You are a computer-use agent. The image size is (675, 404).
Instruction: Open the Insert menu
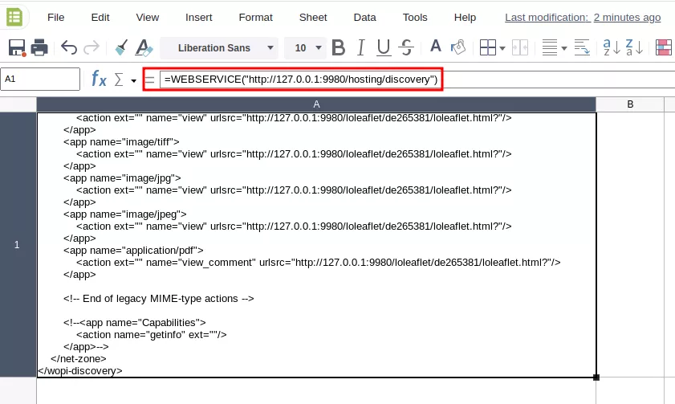[x=198, y=17]
